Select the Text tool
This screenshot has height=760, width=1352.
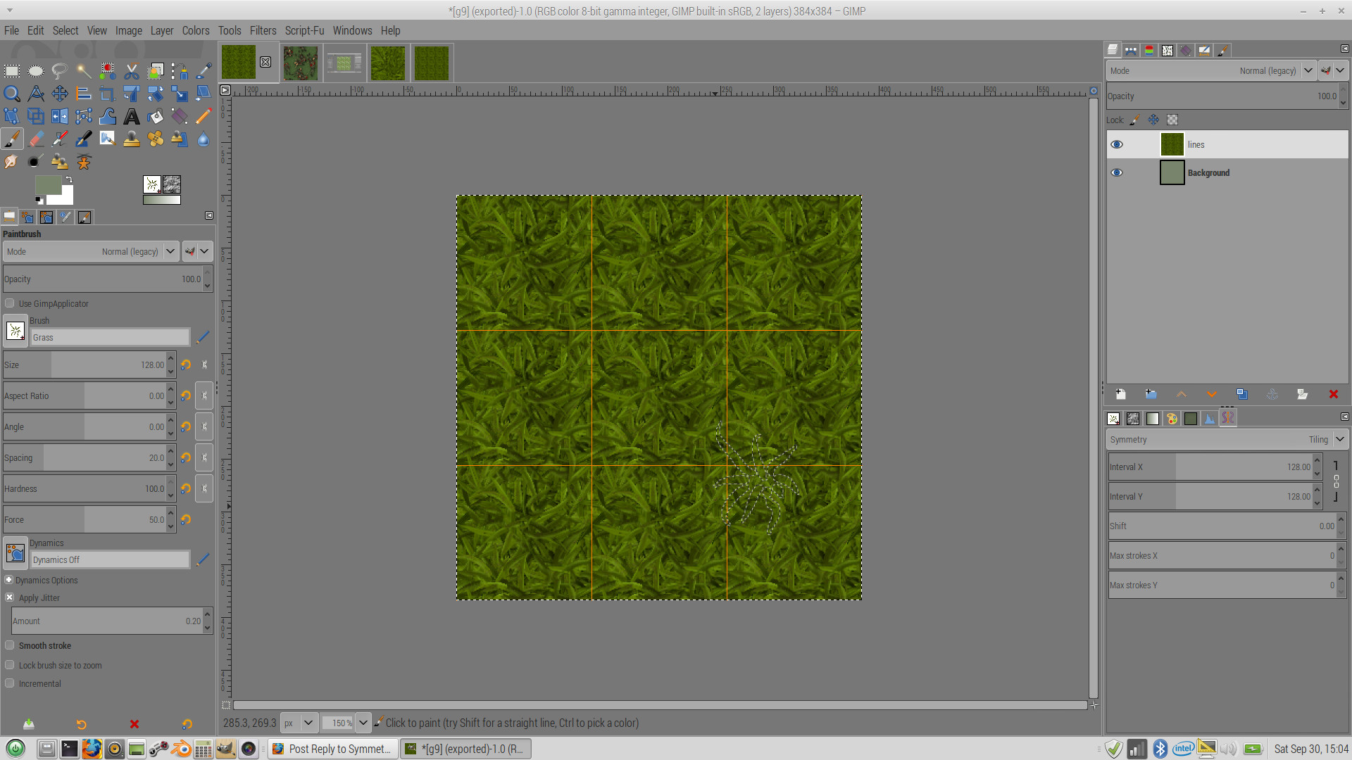pyautogui.click(x=132, y=117)
